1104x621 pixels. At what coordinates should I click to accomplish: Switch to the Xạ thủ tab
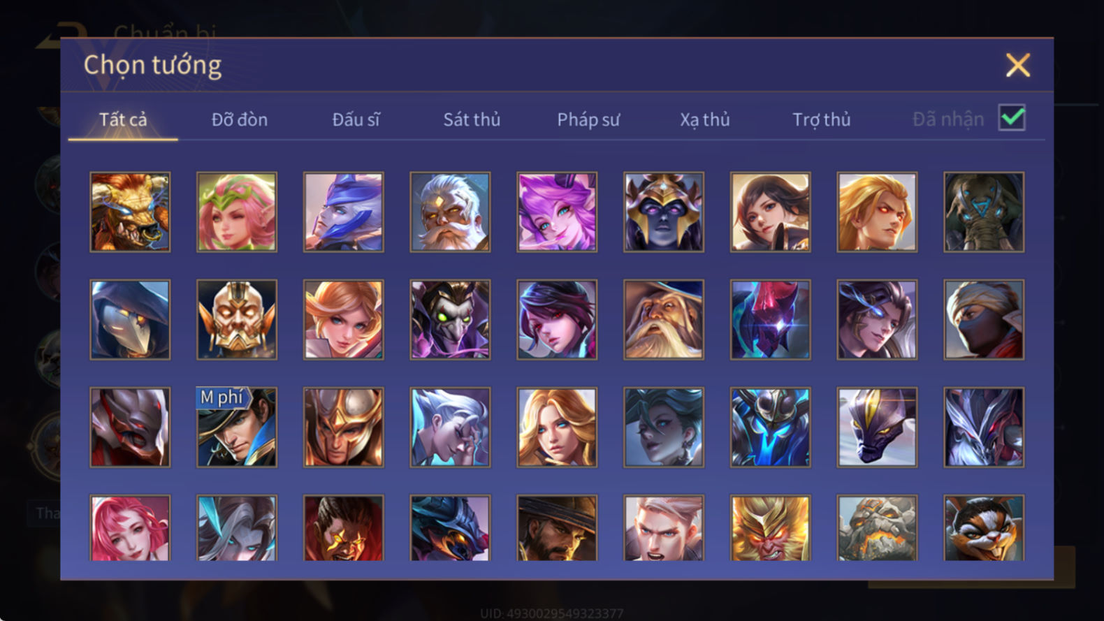(x=705, y=119)
